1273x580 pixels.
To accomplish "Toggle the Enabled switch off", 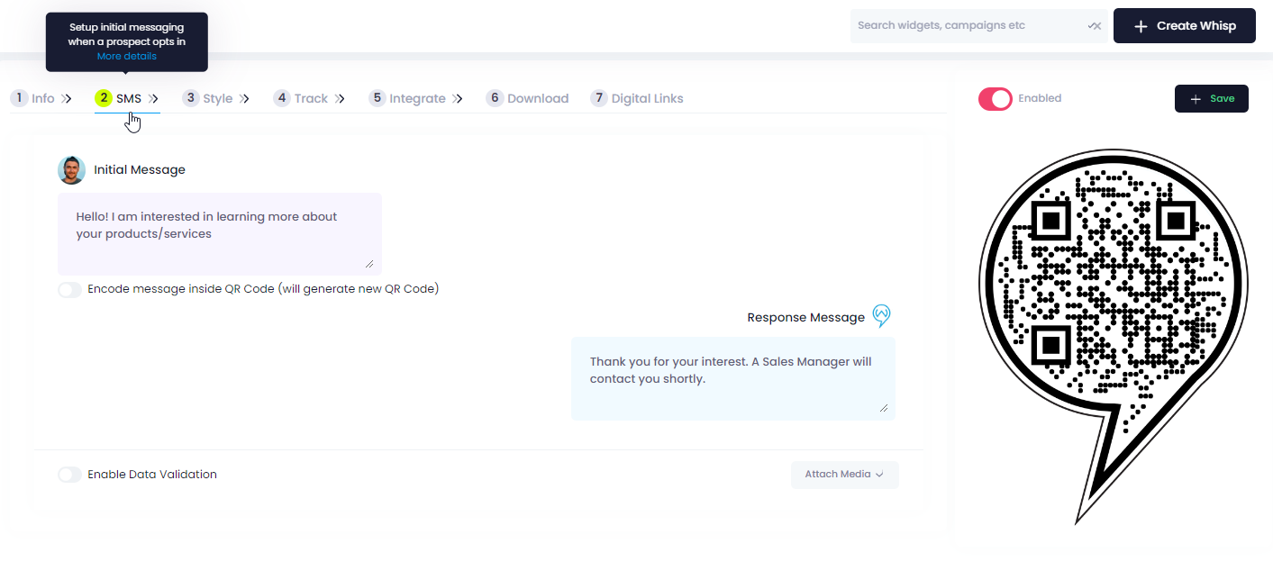I will 996,99.
